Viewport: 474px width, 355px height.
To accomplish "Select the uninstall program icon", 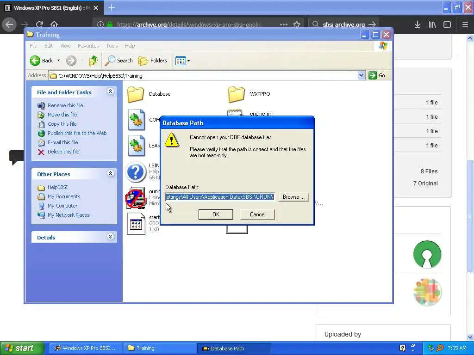I will (x=136, y=198).
